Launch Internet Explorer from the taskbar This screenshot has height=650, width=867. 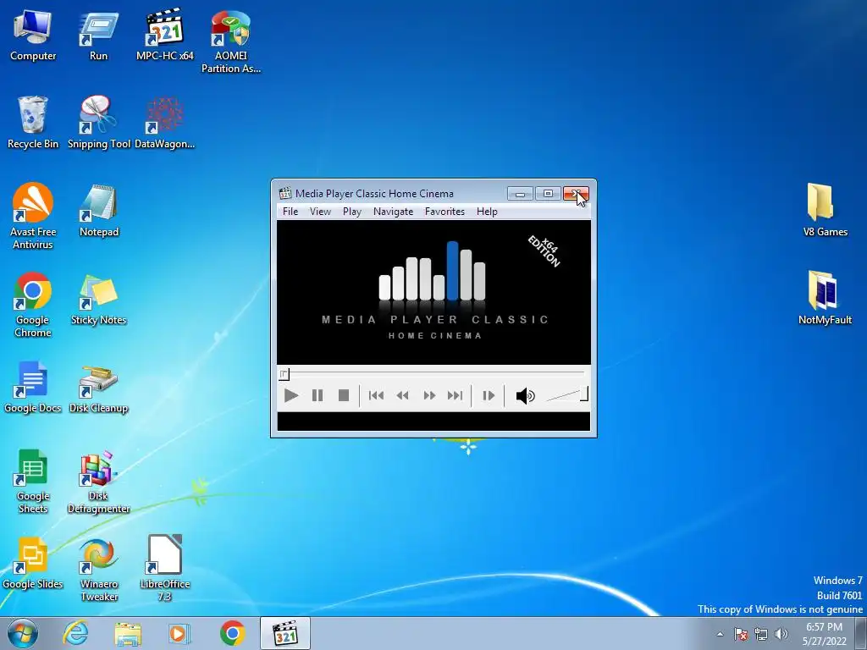(x=75, y=633)
